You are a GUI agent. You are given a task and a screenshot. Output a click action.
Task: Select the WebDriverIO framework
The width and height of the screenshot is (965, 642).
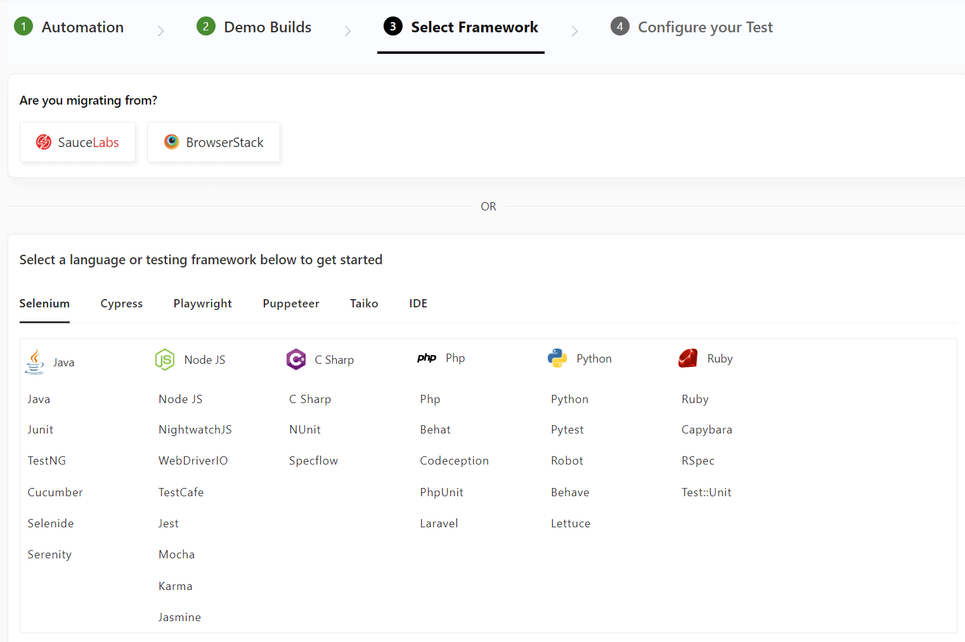coord(193,461)
